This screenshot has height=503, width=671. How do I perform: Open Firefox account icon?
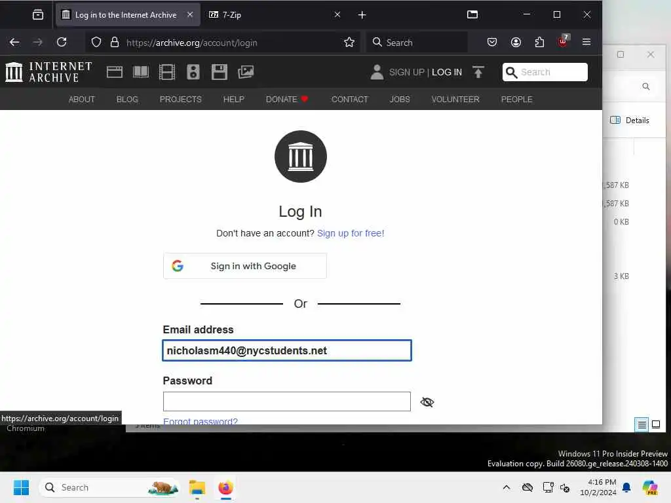[x=516, y=43]
